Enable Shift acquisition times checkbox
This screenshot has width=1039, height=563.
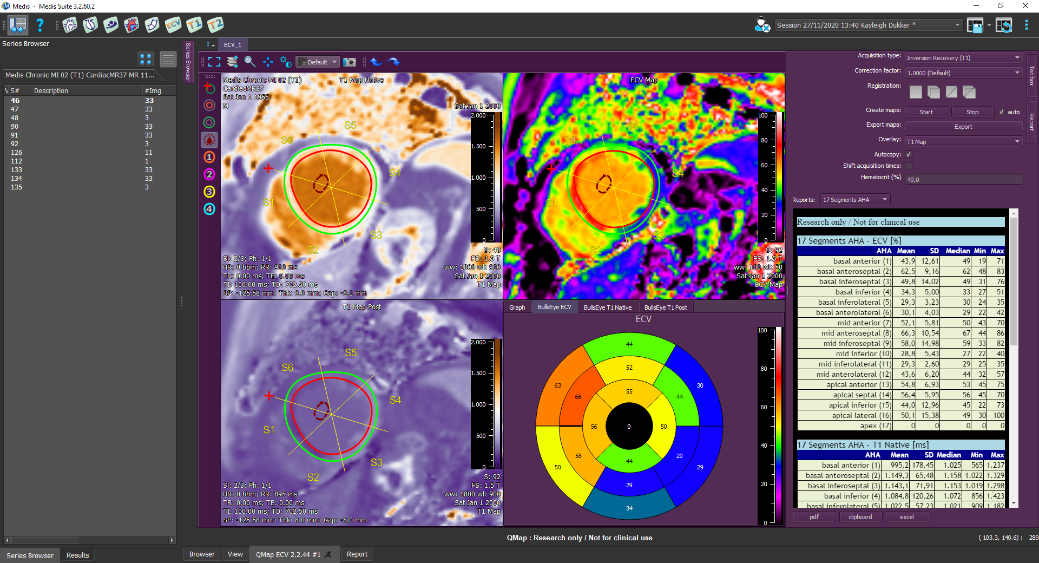click(909, 166)
